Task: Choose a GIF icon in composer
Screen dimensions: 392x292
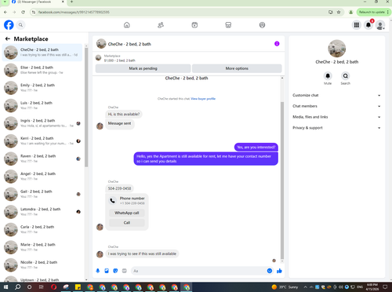Action: pos(125,271)
